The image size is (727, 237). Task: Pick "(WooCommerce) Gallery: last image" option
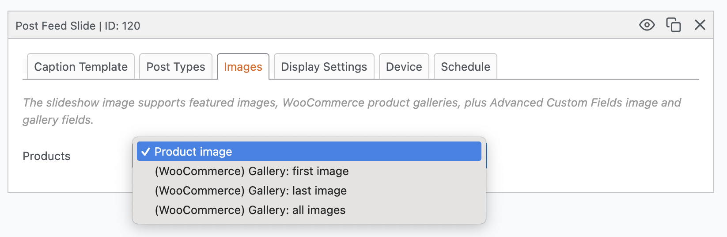(x=251, y=191)
